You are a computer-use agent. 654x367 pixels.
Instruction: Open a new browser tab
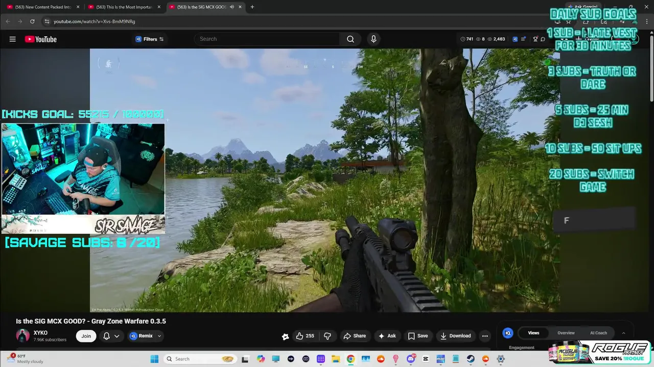252,7
